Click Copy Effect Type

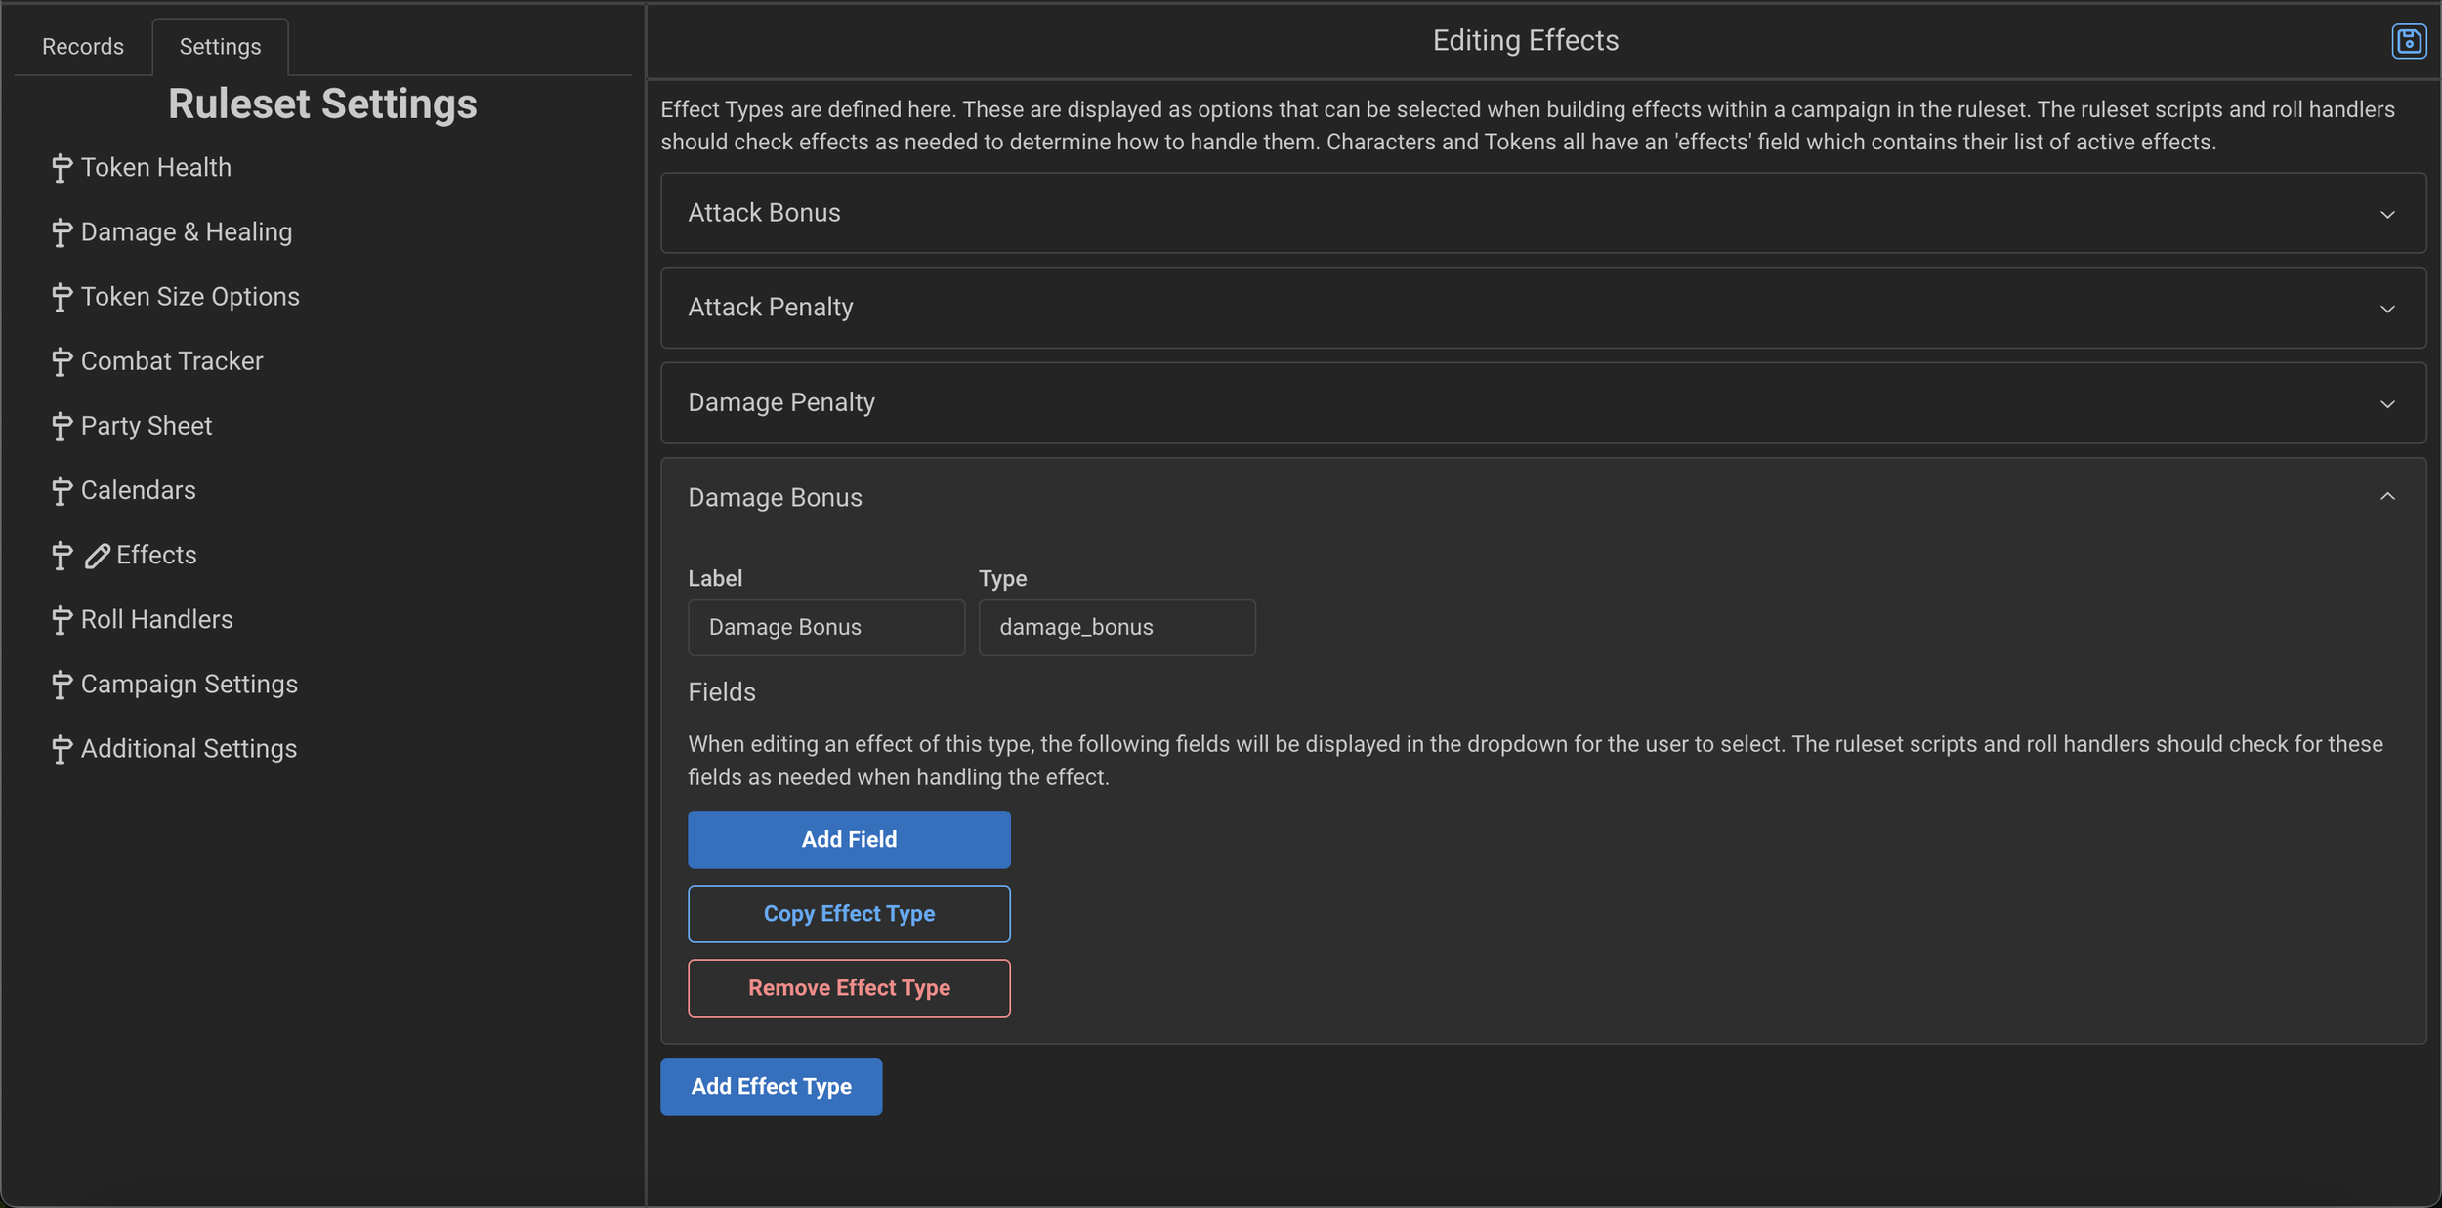pyautogui.click(x=849, y=913)
